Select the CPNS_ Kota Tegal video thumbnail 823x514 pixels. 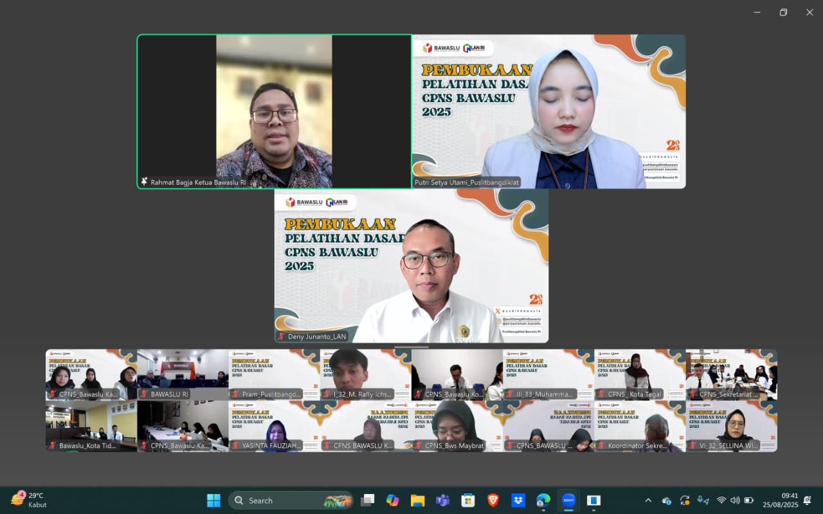pyautogui.click(x=639, y=375)
